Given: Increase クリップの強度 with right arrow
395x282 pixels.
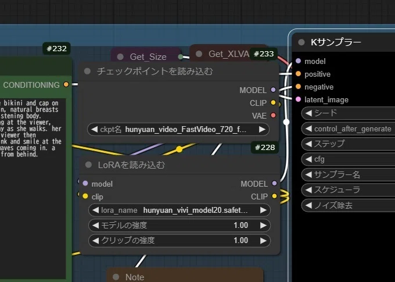Looking at the screenshot, I should (263, 241).
